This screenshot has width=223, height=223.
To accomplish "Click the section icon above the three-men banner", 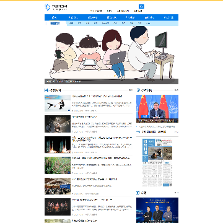I will (138, 193).
